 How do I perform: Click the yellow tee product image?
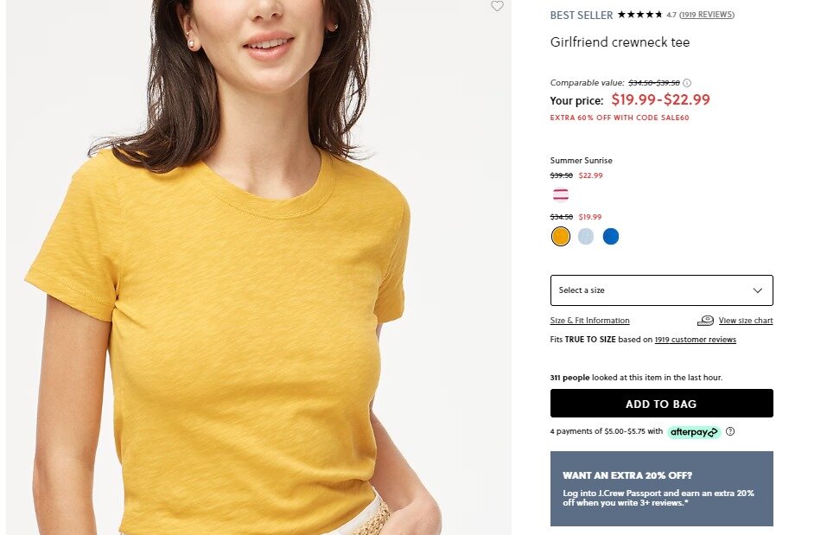tap(258, 268)
